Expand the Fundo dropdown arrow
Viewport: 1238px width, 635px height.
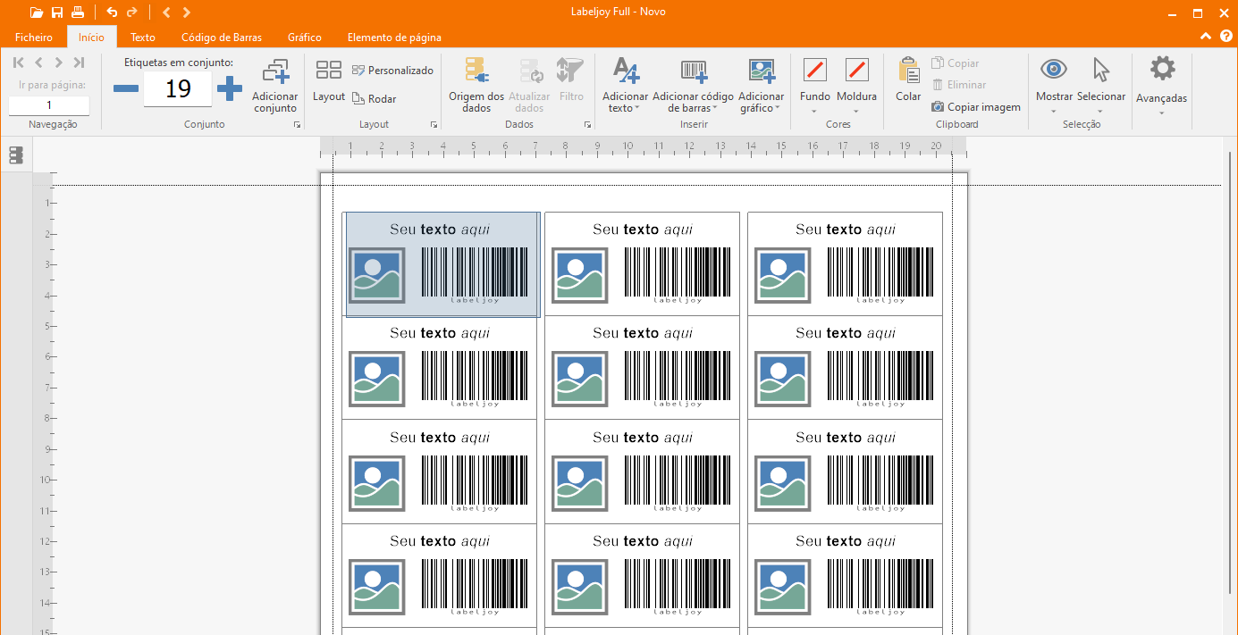point(815,113)
